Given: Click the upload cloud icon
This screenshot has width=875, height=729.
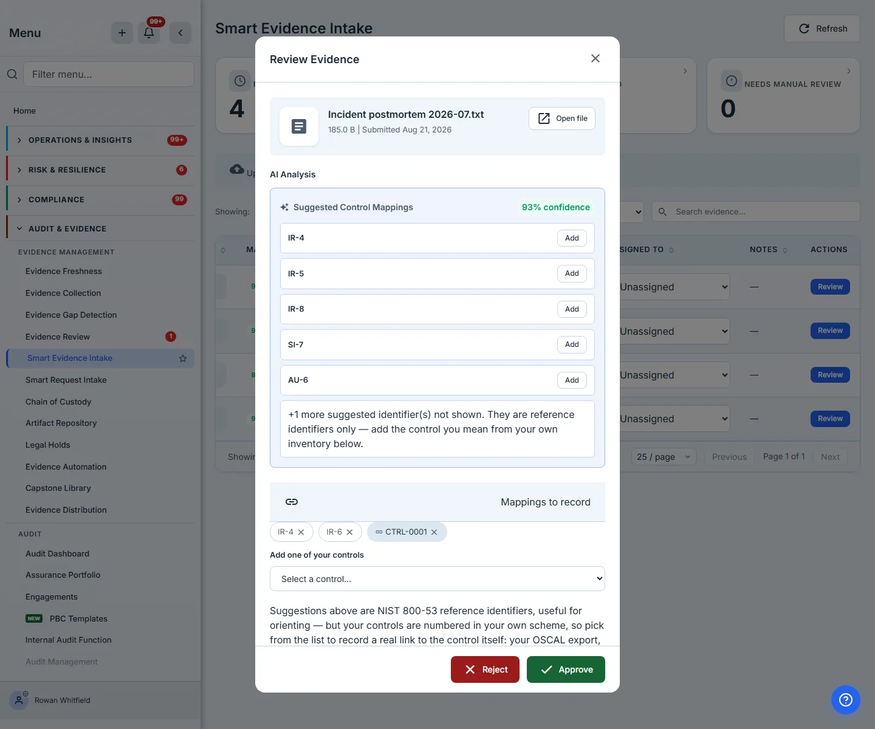Looking at the screenshot, I should pos(237,169).
